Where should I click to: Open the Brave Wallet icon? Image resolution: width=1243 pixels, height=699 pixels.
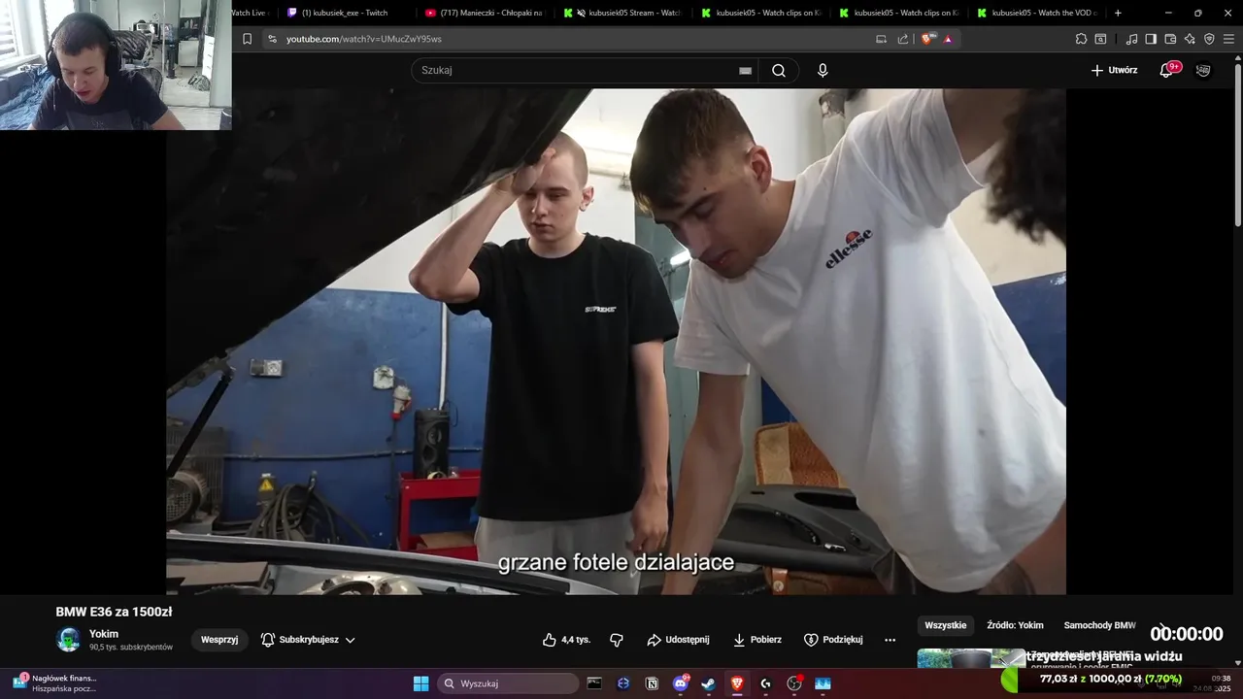[x=1170, y=39]
